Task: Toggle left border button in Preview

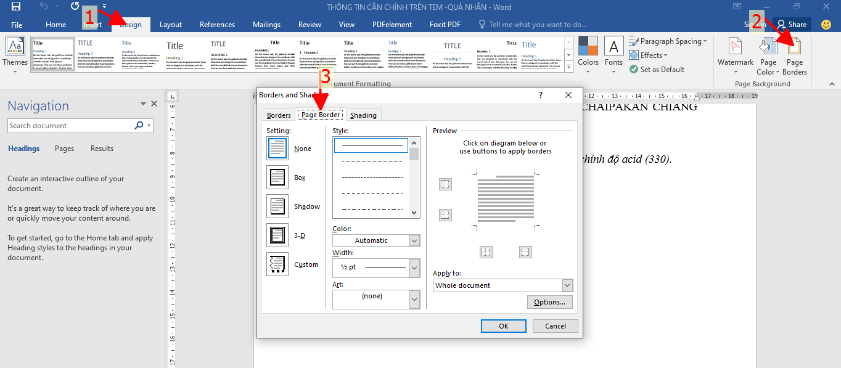Action: [486, 251]
